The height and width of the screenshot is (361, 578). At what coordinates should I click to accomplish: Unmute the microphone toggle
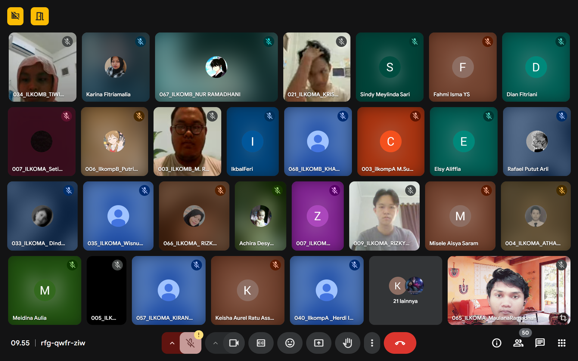coord(190,343)
